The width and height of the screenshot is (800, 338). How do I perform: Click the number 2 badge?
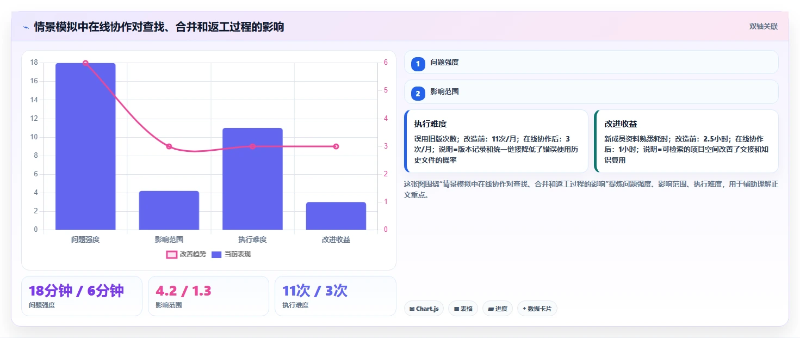coord(418,94)
